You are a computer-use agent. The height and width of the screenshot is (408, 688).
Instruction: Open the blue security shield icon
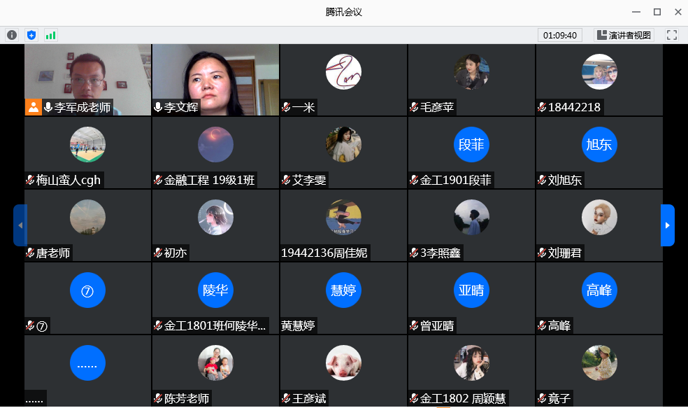coord(31,35)
